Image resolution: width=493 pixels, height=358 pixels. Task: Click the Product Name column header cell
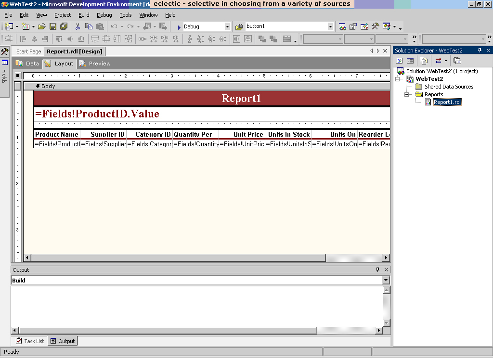[57, 134]
